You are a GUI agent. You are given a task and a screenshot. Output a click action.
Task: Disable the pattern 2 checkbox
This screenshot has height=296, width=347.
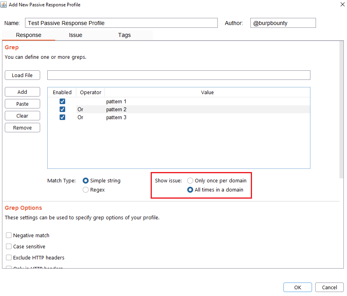coord(62,109)
